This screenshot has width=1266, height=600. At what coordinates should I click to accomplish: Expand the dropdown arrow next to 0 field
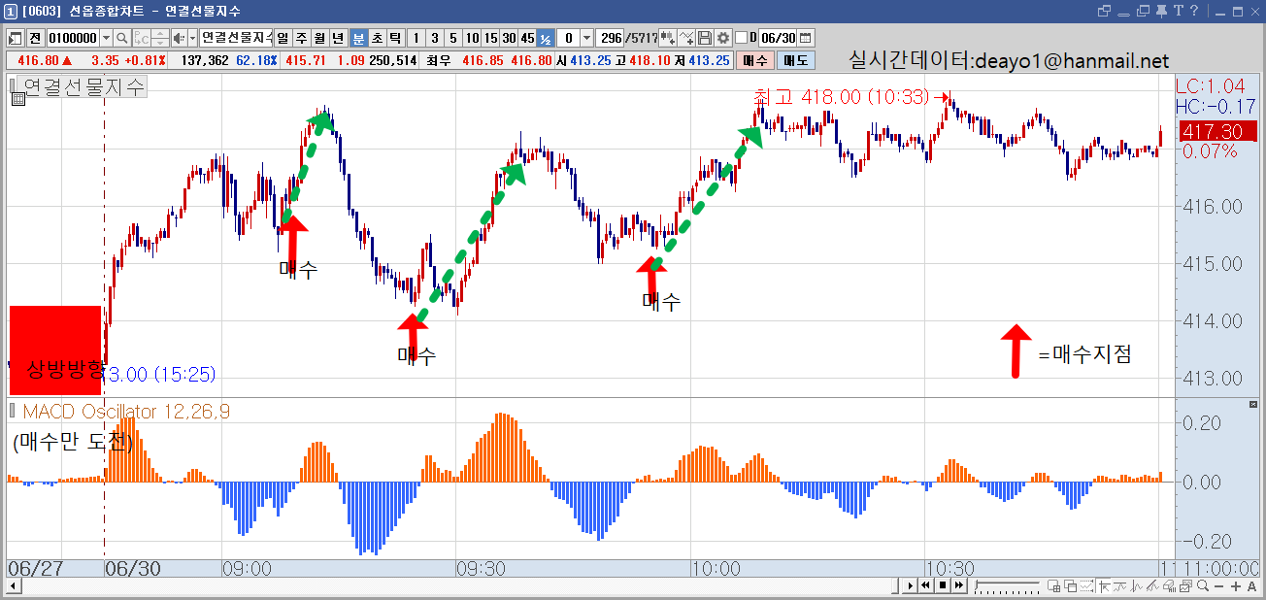(x=586, y=38)
